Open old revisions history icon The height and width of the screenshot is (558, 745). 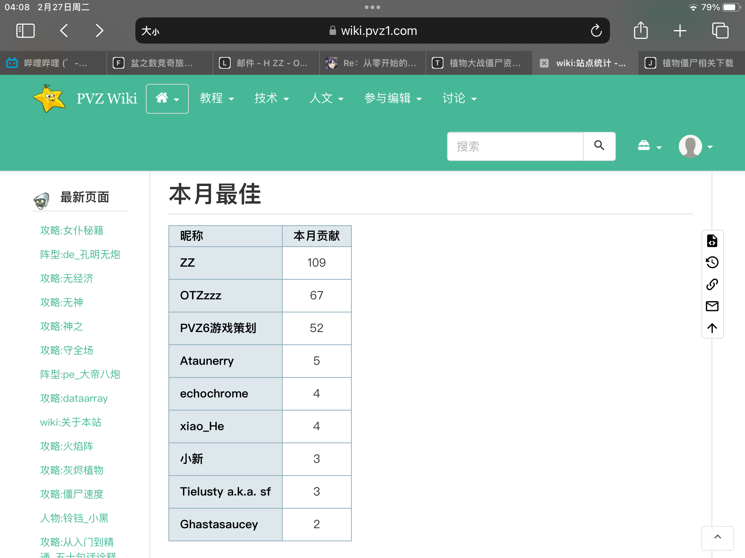pyautogui.click(x=712, y=262)
